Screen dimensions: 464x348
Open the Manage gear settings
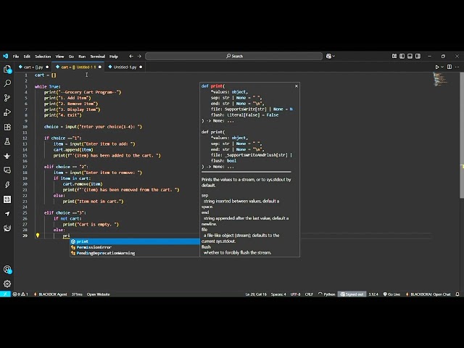pyautogui.click(x=7, y=283)
